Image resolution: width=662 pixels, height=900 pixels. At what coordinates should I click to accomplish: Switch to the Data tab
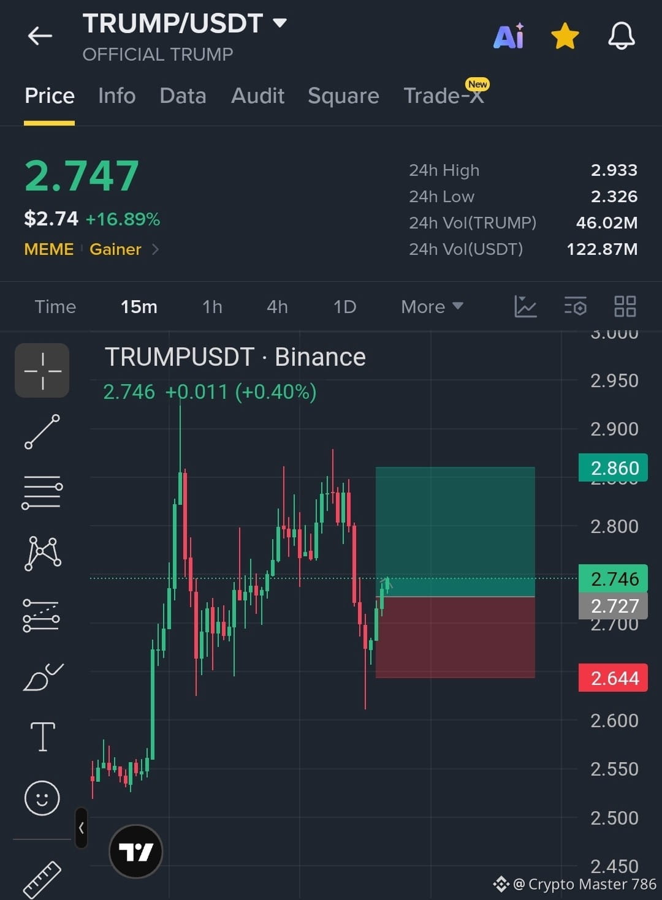[183, 96]
